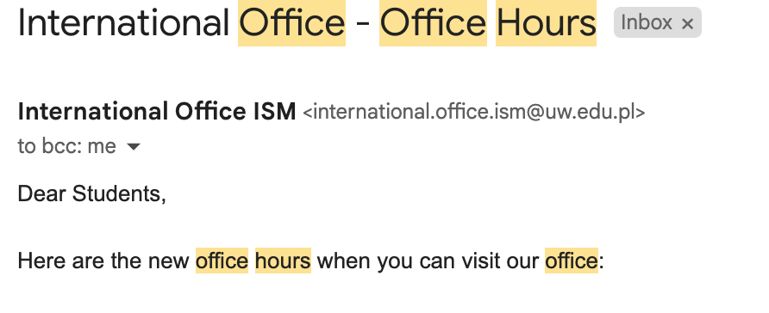Click the dash between subject phrases
Viewport: 769px width, 313px height.
pos(362,24)
